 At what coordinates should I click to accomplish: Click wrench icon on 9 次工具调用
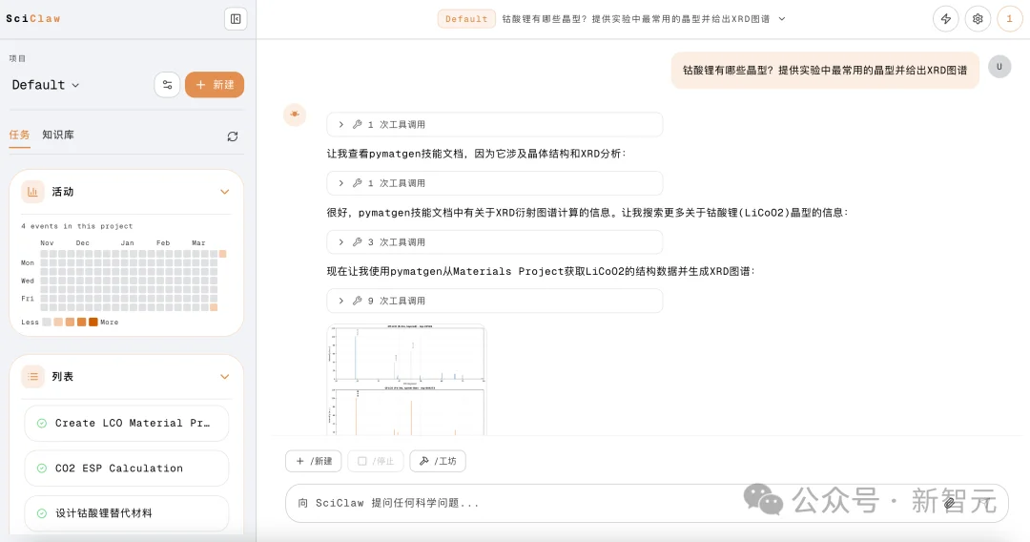[358, 301]
